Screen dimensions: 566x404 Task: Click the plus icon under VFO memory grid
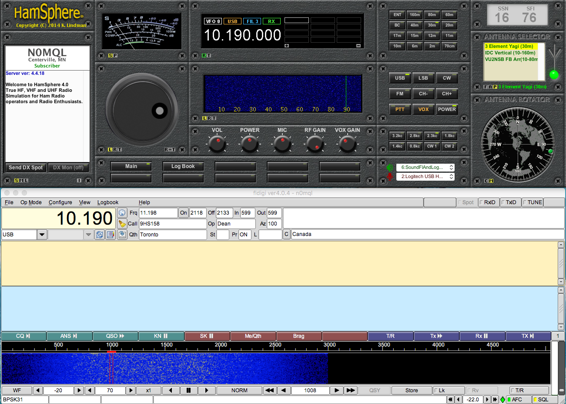tap(287, 46)
